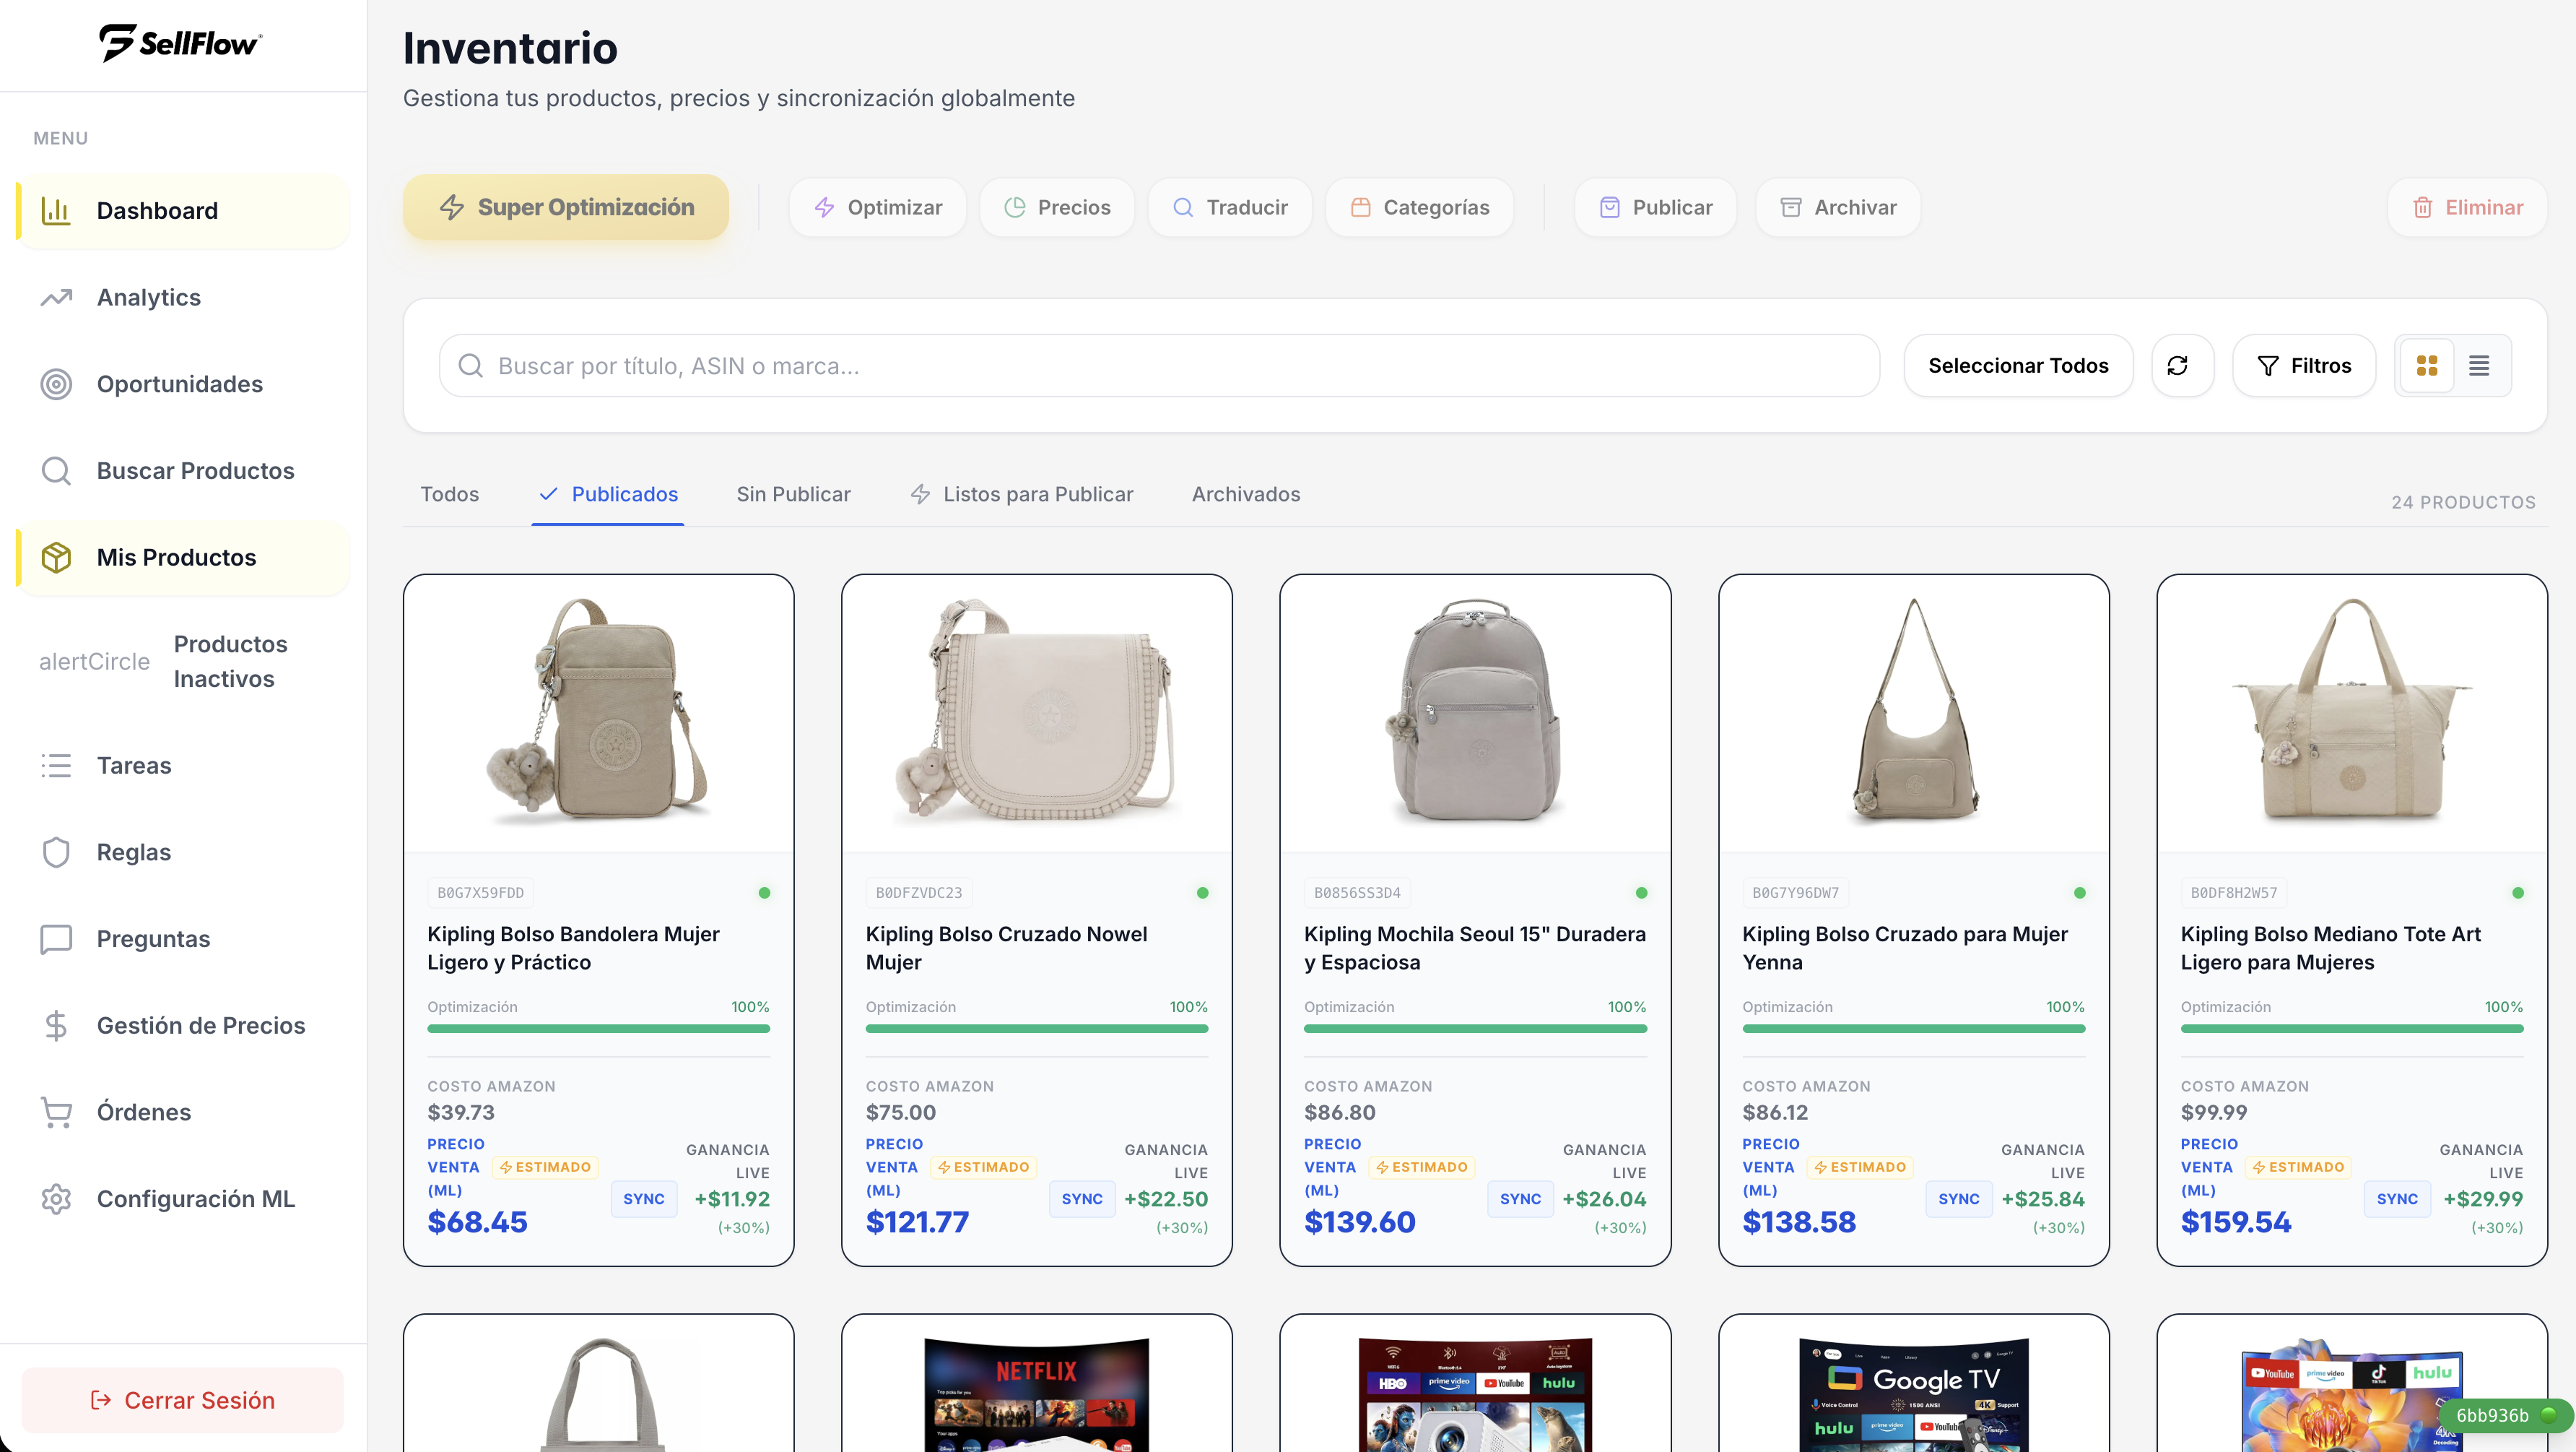Click the Eliminar button
The width and height of the screenshot is (2576, 1452).
[2467, 207]
